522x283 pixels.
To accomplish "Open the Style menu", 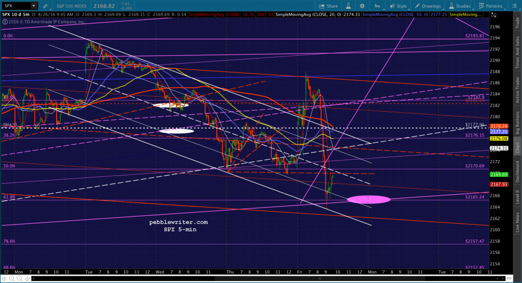I will [399, 6].
